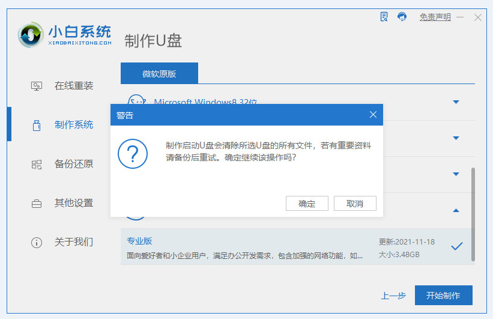Expand the system entry right of the 取消 button
This screenshot has width=493, height=319.
456,174
